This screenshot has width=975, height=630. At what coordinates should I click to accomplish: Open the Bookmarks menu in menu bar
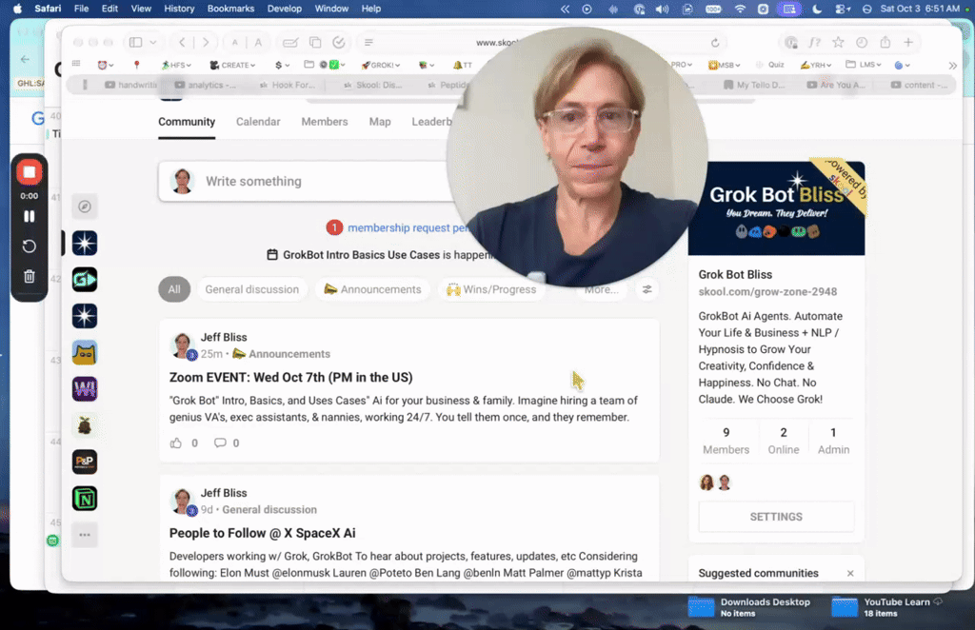(230, 9)
